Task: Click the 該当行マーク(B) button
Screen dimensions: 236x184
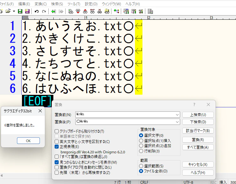Action: pyautogui.click(x=198, y=131)
